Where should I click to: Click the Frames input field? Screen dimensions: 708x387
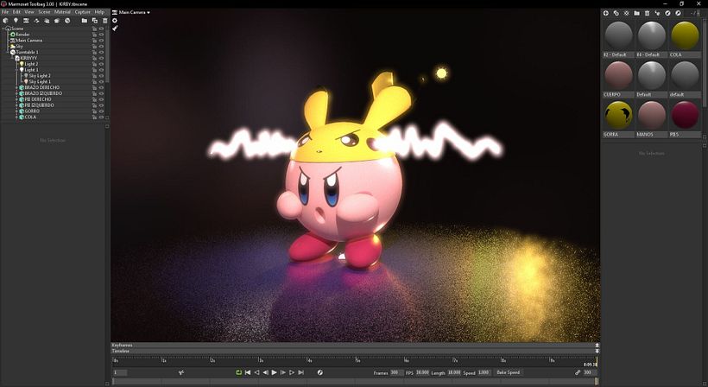[x=395, y=372]
